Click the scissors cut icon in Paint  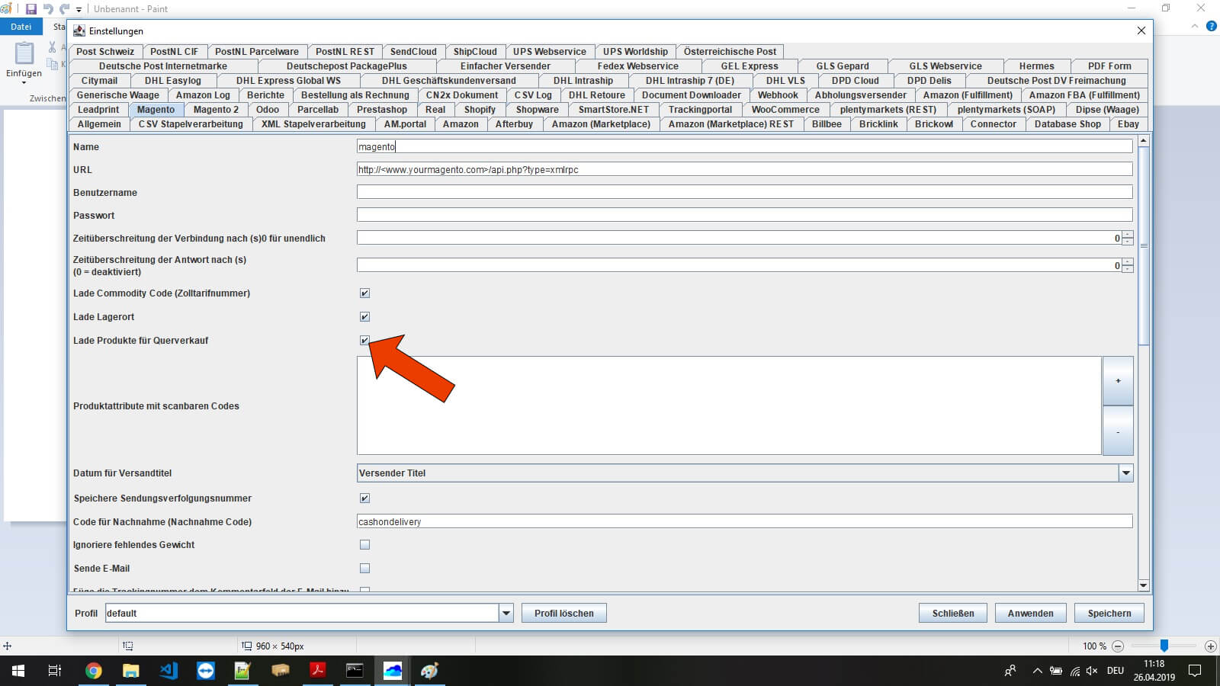click(52, 47)
